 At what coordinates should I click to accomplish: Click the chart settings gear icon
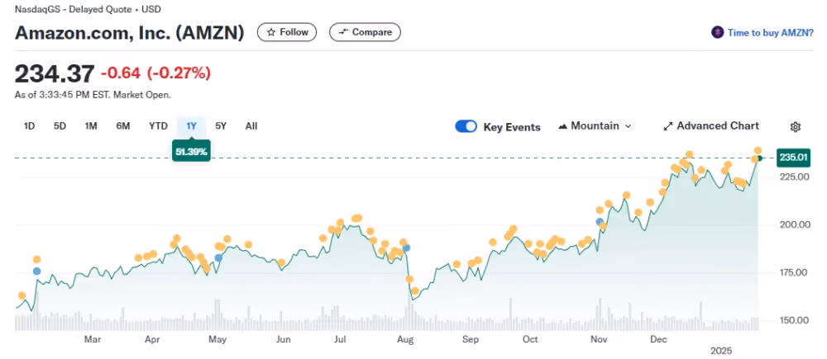pos(796,127)
